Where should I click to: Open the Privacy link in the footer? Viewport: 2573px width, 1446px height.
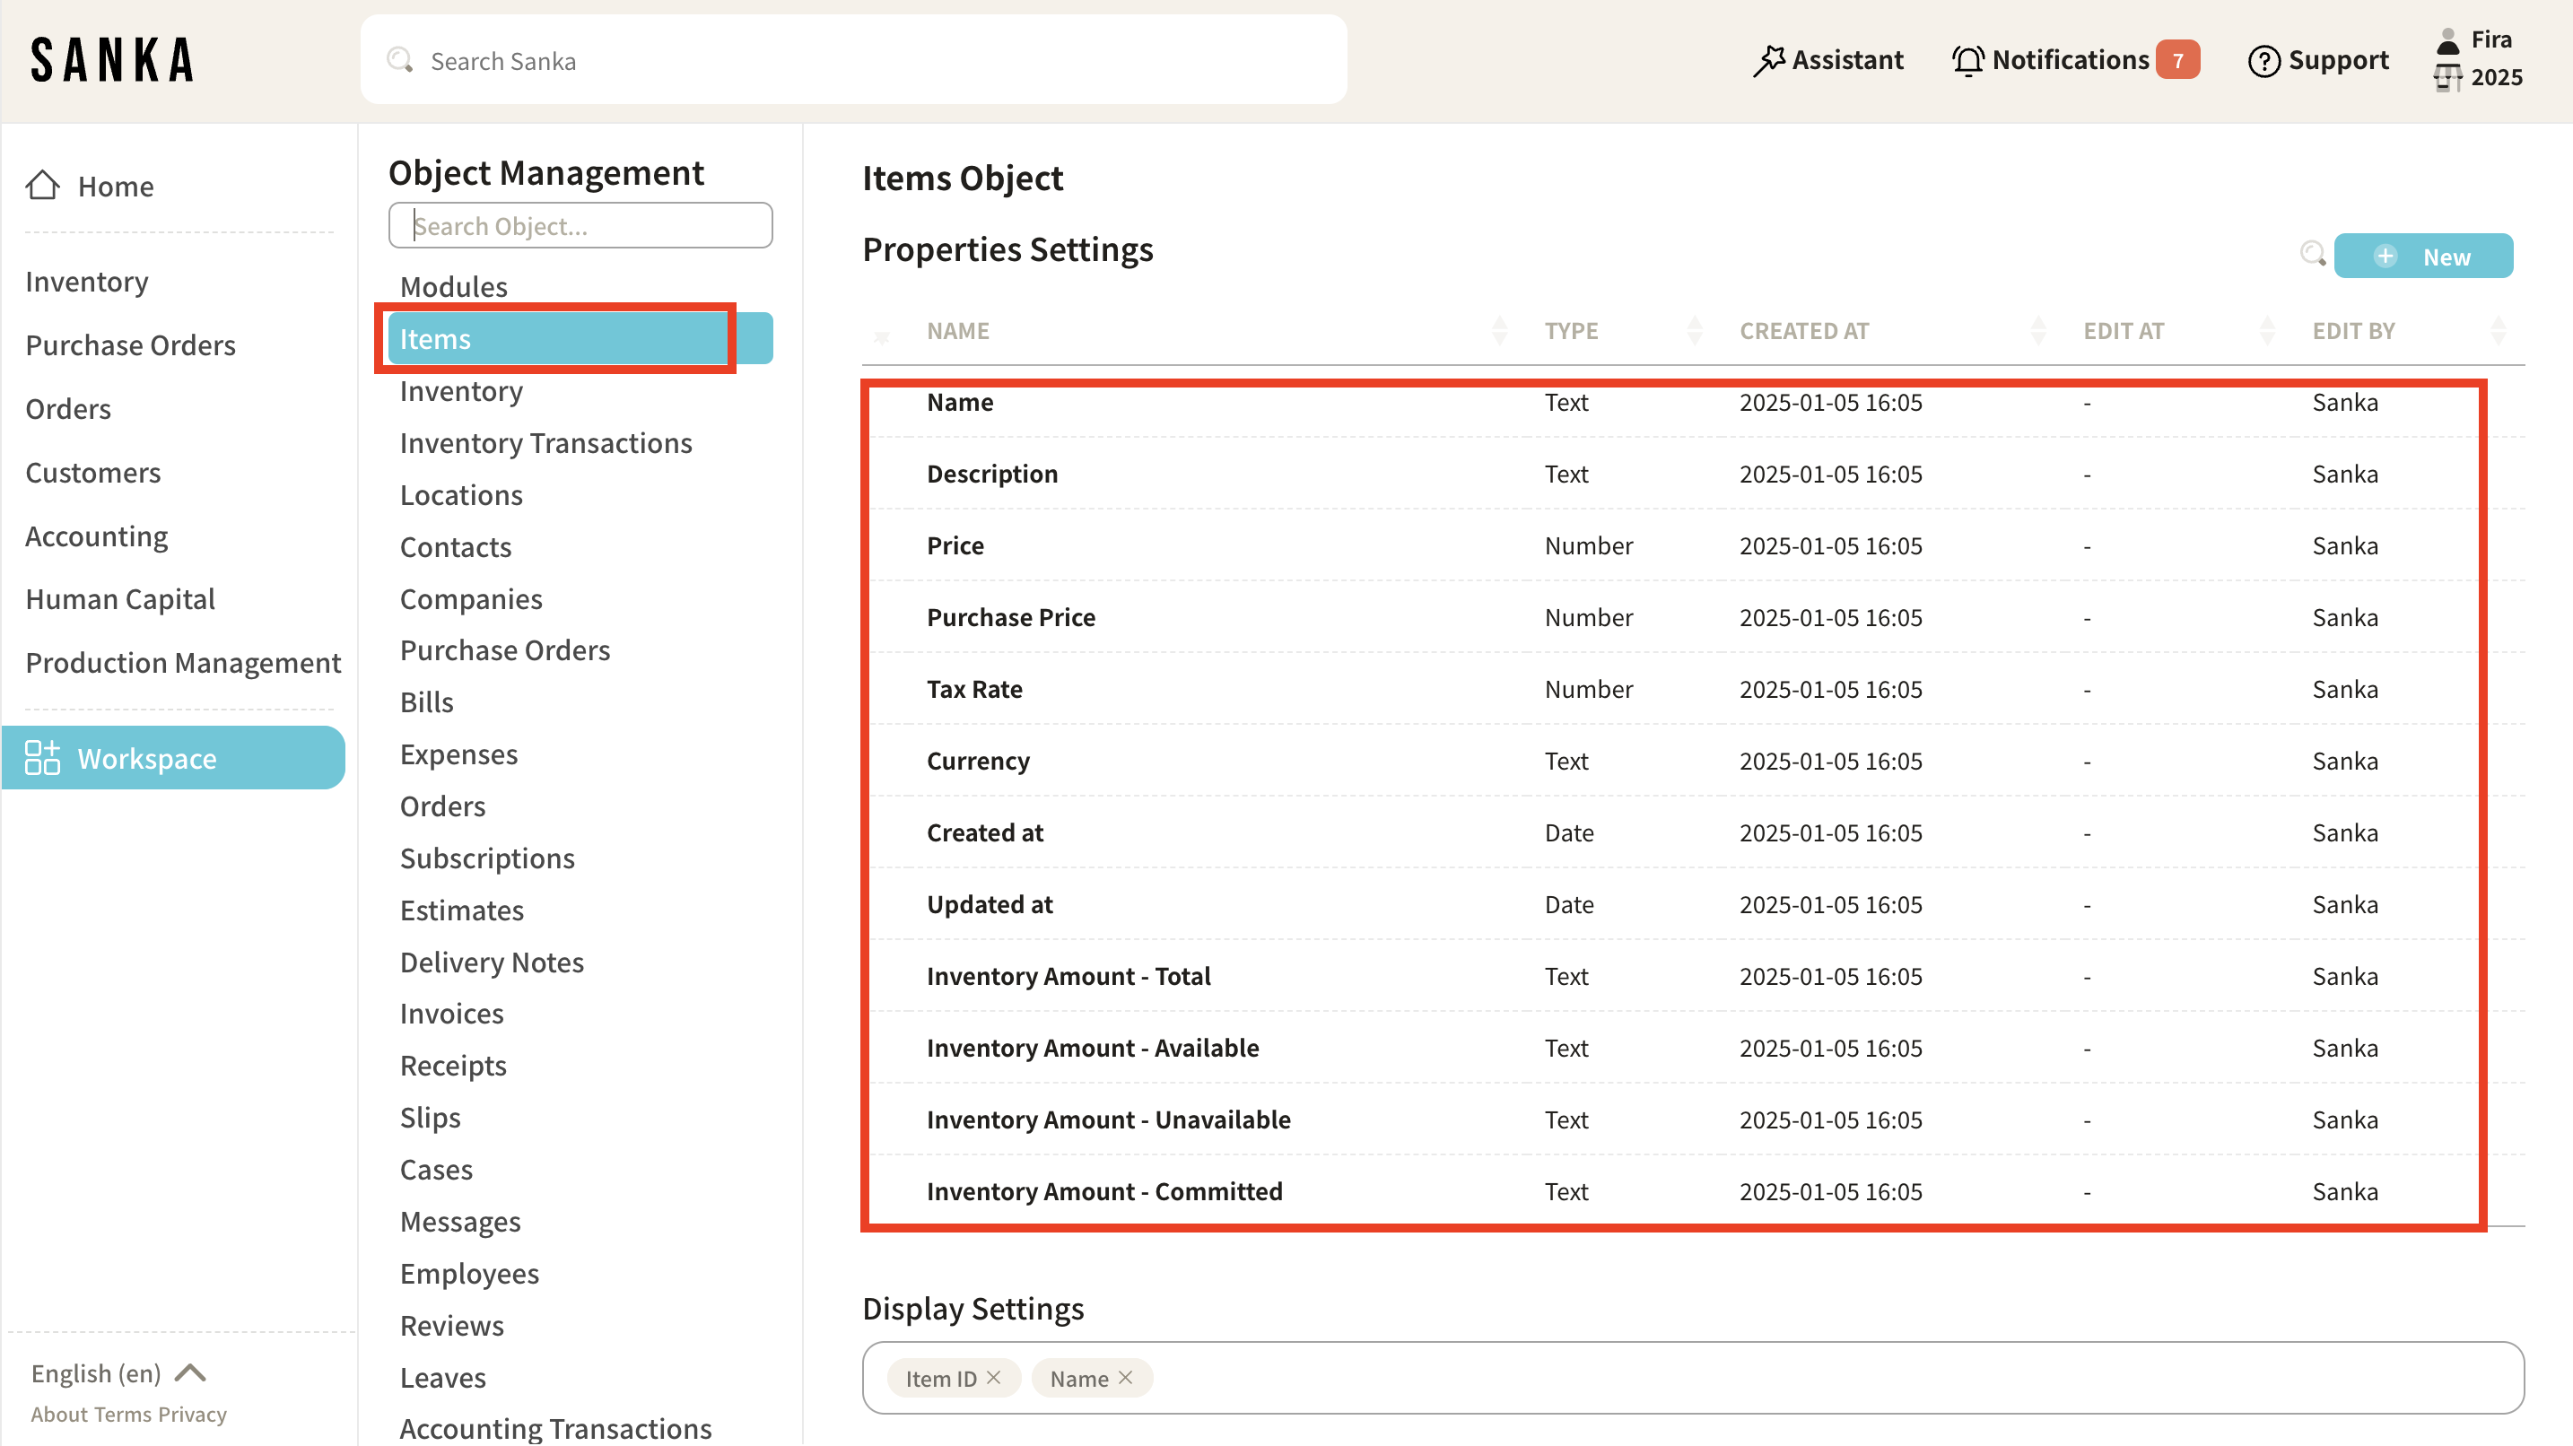192,1414
